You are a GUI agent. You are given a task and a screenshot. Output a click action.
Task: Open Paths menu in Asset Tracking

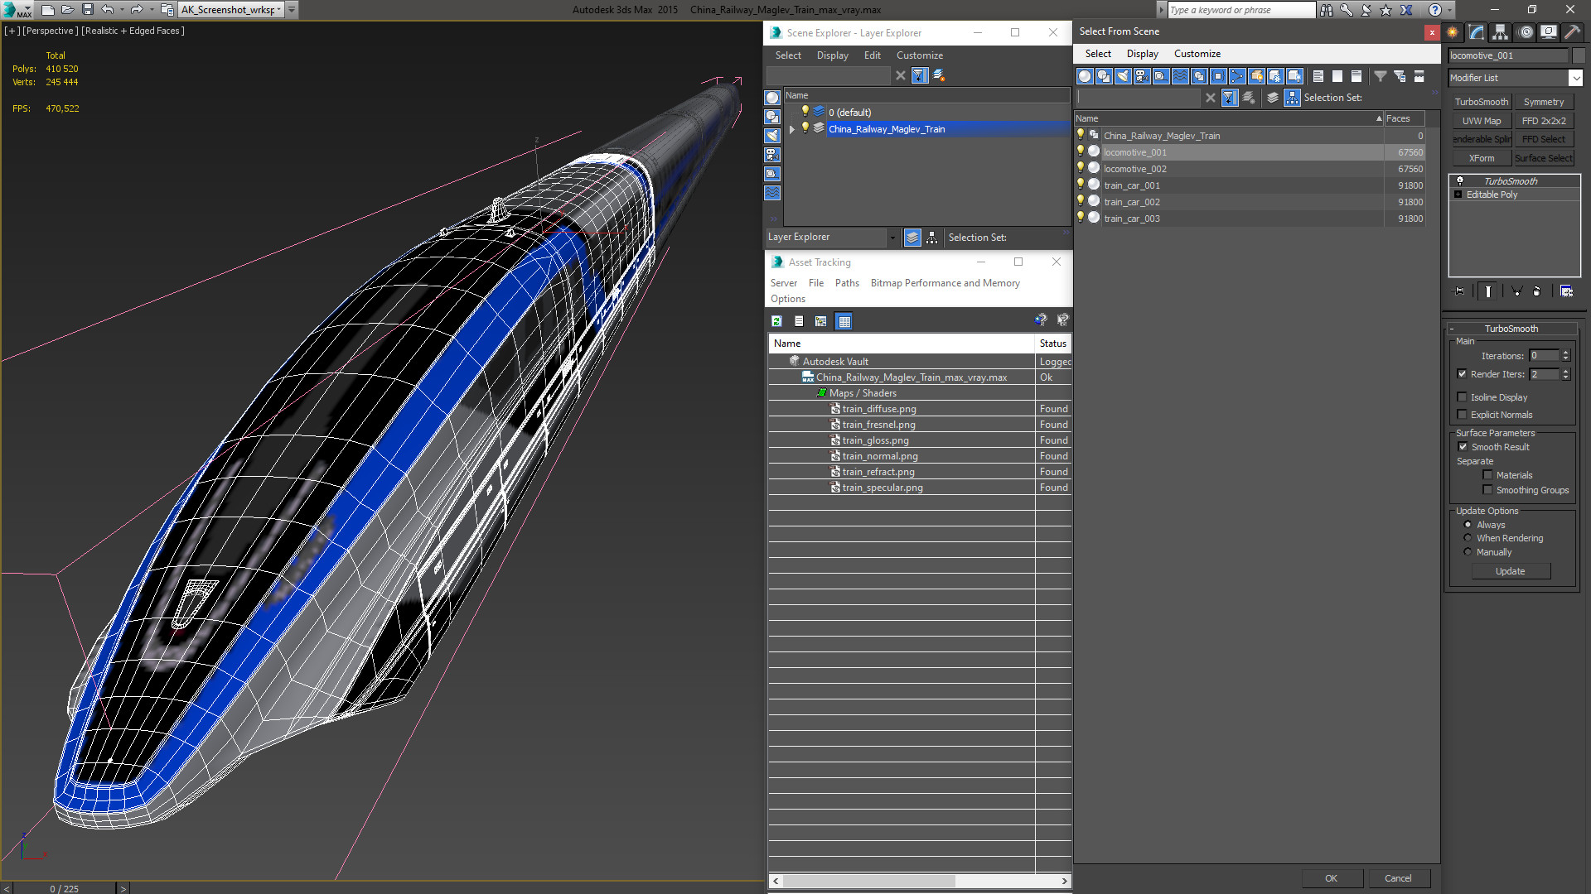tap(847, 283)
